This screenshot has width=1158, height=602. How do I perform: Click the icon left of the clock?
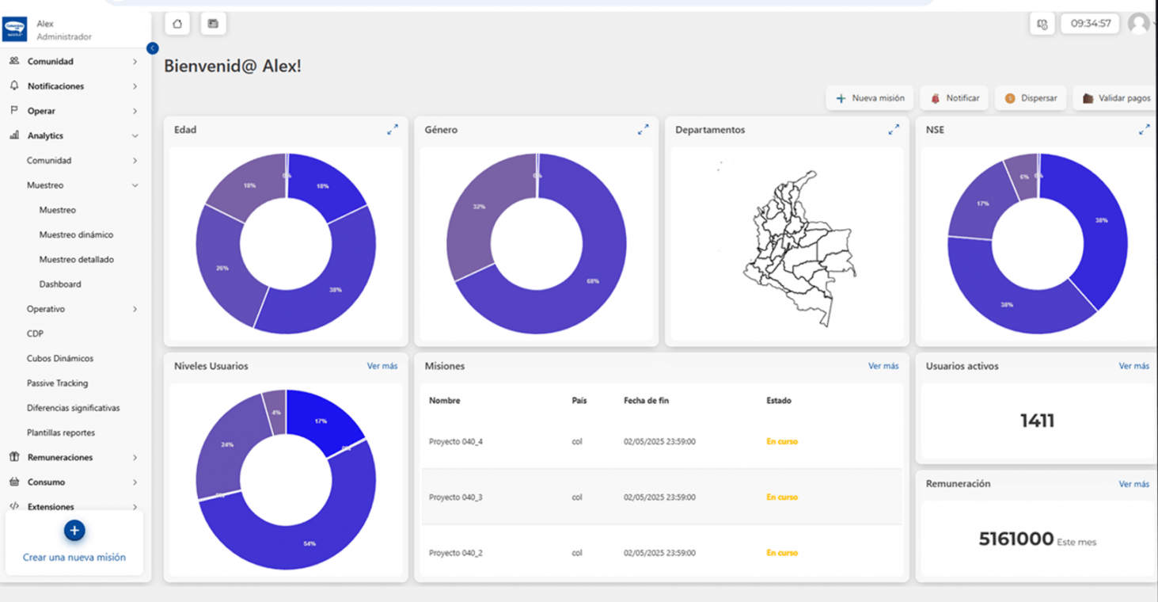click(1042, 24)
